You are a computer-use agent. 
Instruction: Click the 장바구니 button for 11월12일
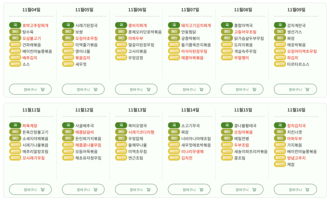[x=83, y=190]
